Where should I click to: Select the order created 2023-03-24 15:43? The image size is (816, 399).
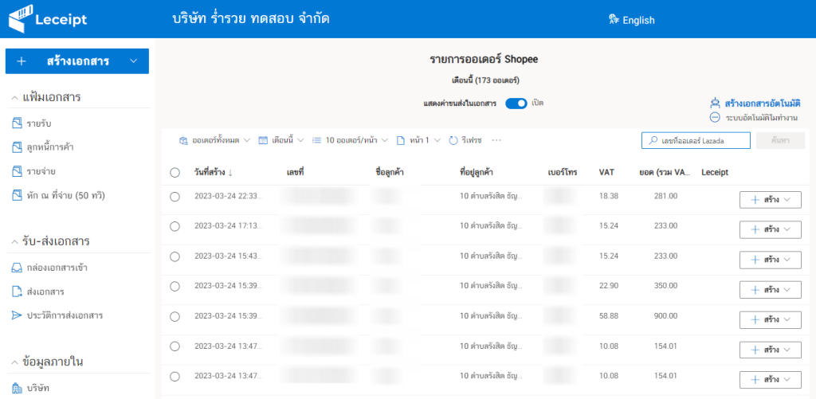point(175,256)
